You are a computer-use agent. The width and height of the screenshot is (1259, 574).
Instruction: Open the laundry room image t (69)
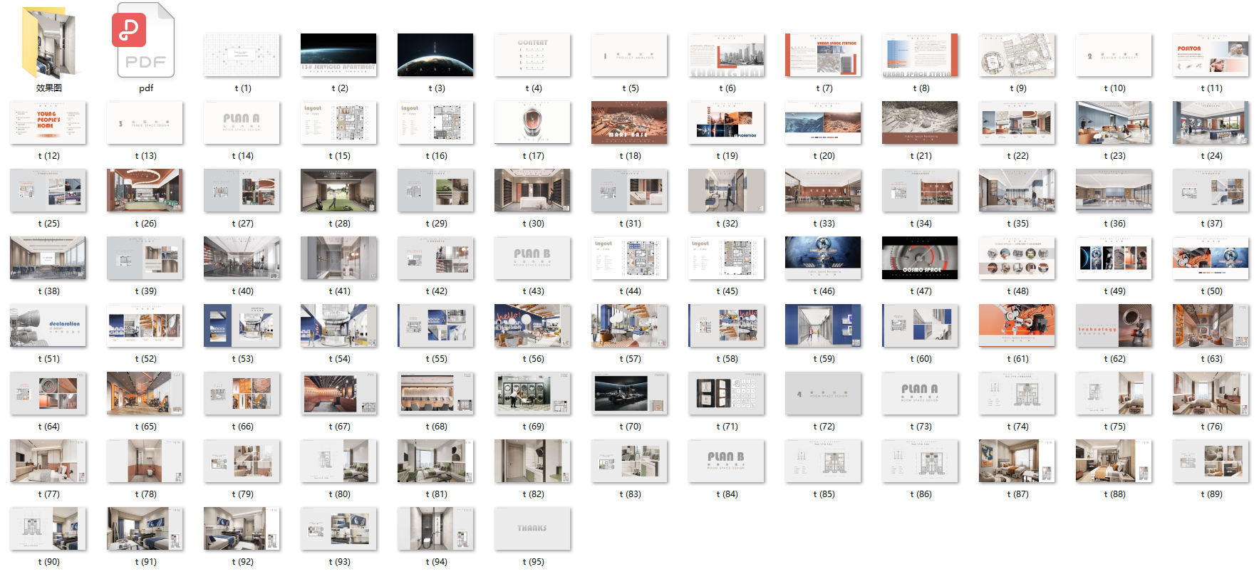(532, 393)
